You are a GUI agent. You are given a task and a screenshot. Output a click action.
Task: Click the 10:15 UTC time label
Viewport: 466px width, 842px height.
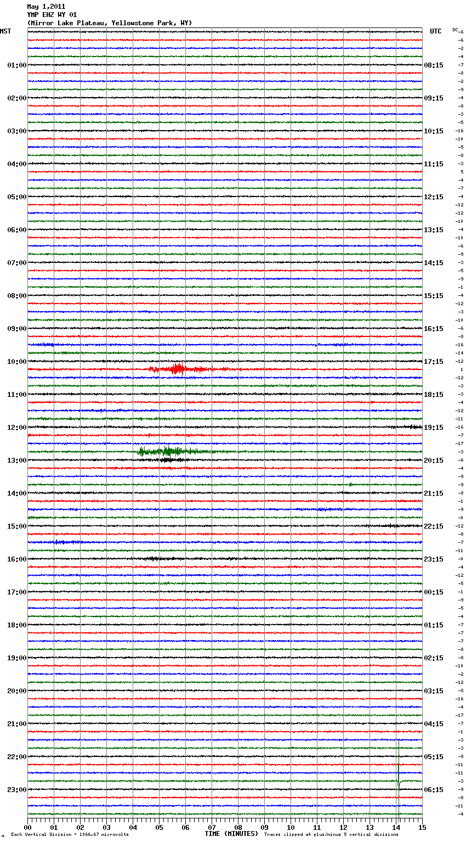[x=434, y=131]
